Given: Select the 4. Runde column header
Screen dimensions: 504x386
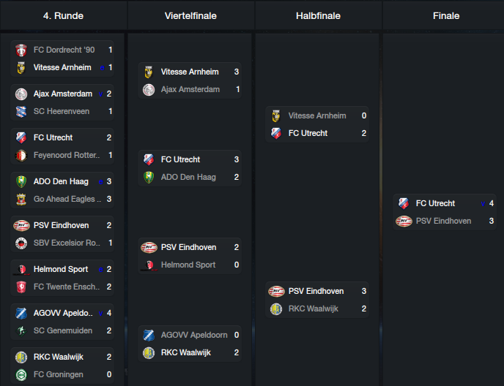Looking at the screenshot, I should pos(63,15).
